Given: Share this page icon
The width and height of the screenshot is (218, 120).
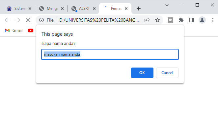Looking at the screenshot, I should coord(147,20).
